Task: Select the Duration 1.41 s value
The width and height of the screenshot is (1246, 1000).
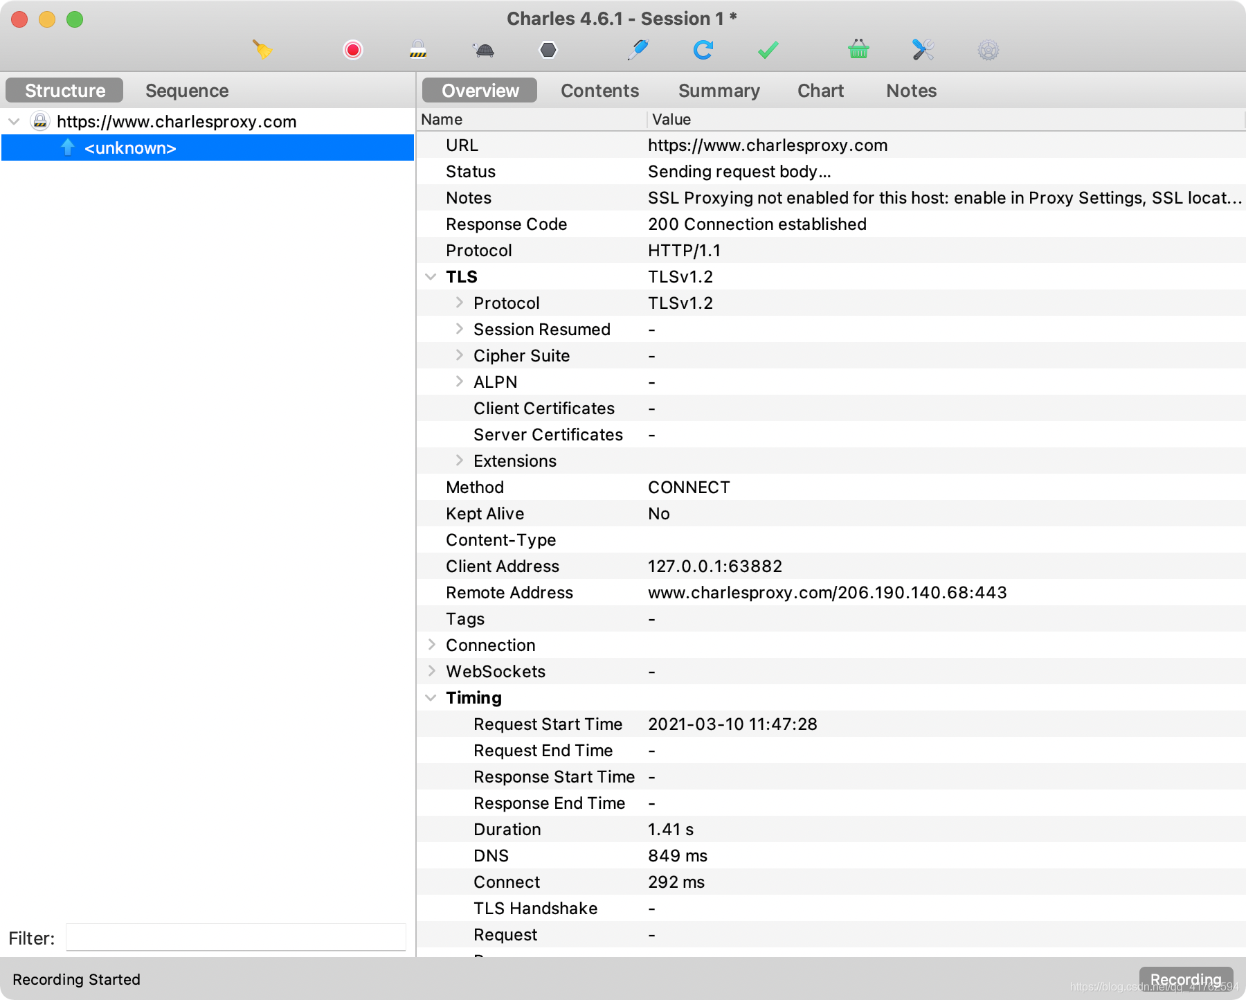Action: pos(671,830)
